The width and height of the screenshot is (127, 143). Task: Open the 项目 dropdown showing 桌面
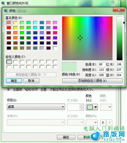pos(36,107)
